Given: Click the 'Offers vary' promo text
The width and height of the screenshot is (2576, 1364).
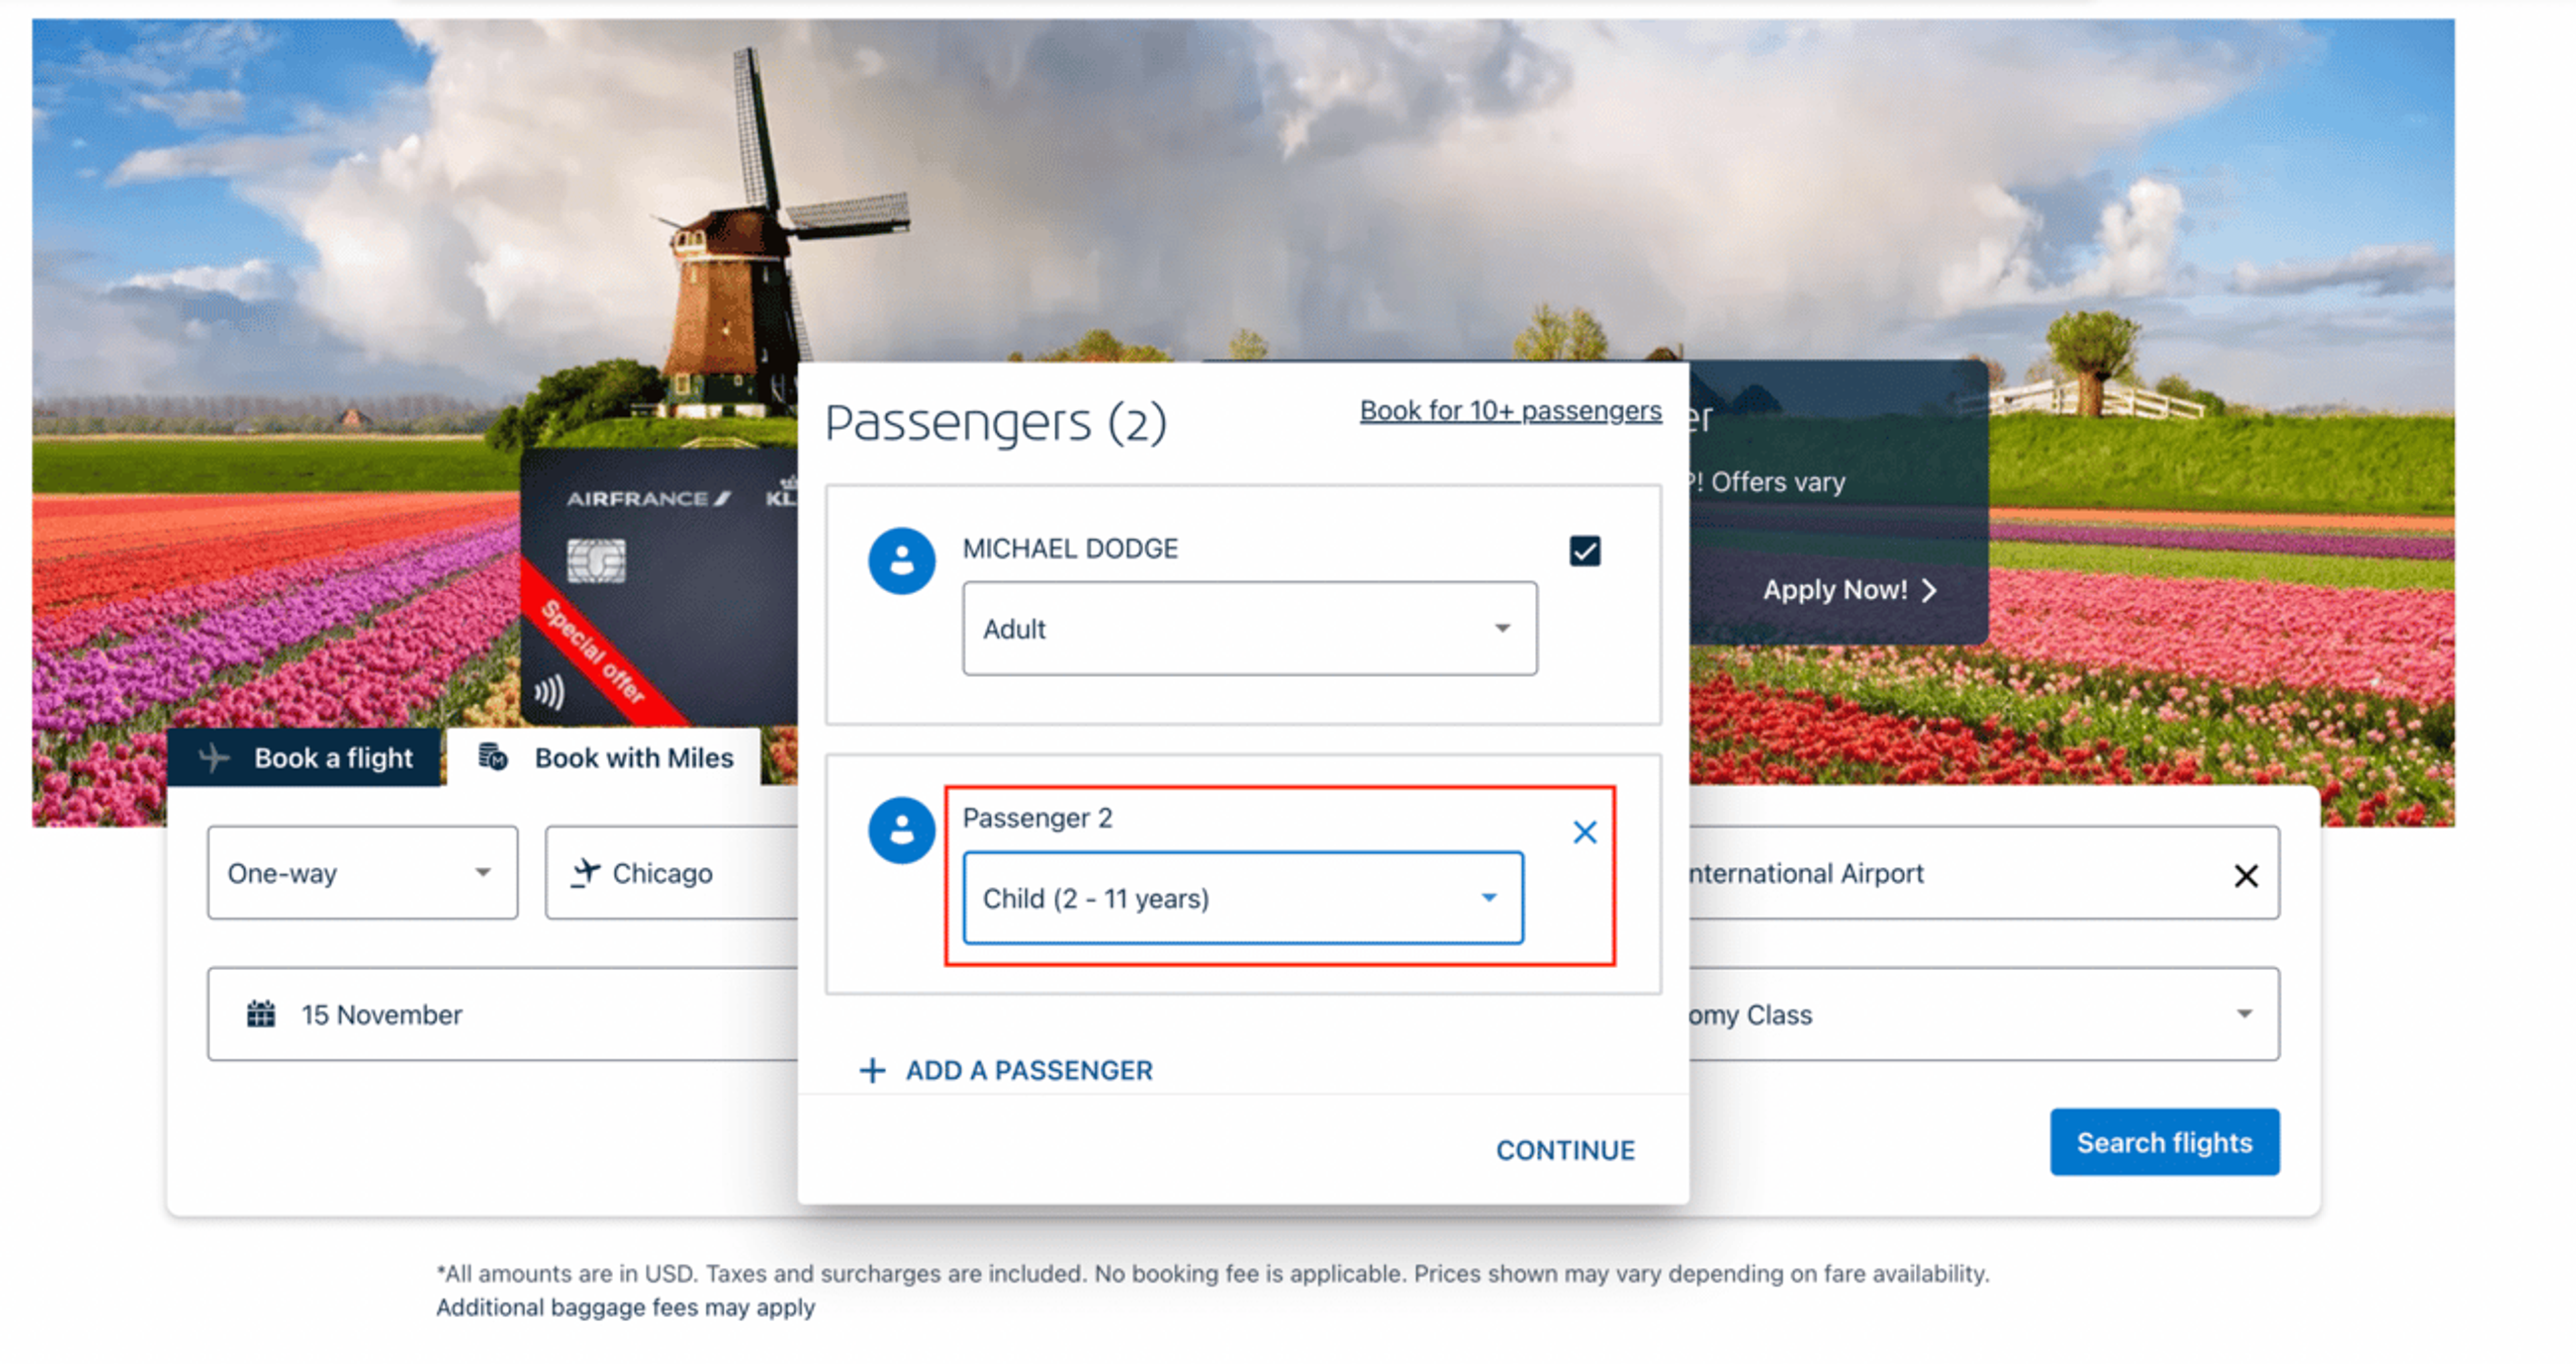Looking at the screenshot, I should pyautogui.click(x=1777, y=482).
